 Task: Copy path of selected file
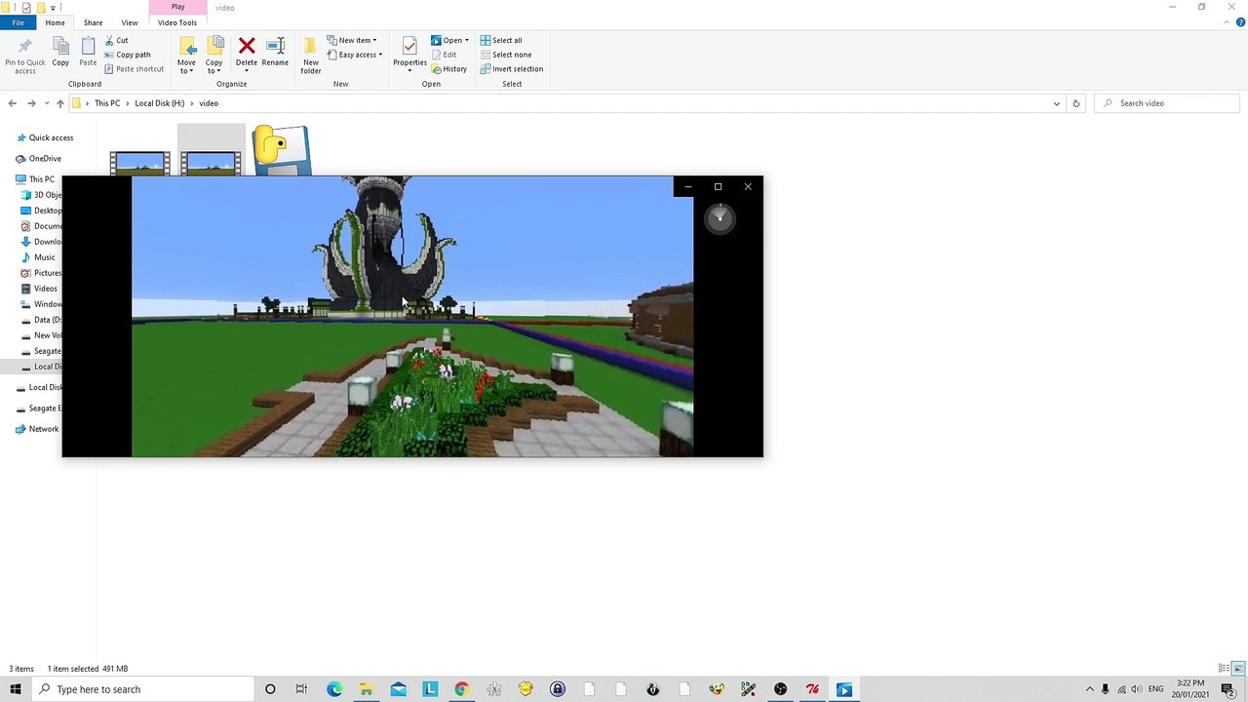click(127, 55)
